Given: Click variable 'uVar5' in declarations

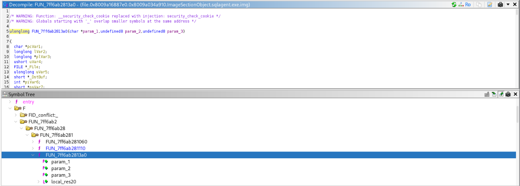Looking at the screenshot, I should coord(42,72).
